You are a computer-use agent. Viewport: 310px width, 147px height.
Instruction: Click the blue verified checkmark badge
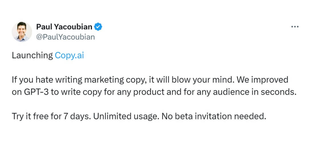point(98,27)
